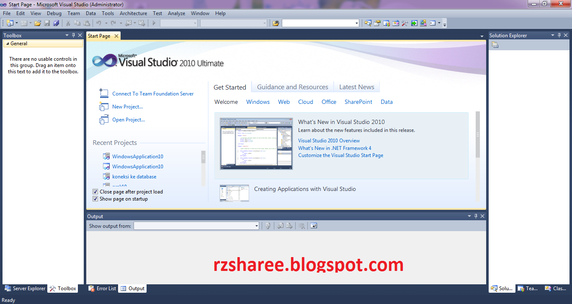
Task: Open a file using the Open File icon
Action: [37, 23]
